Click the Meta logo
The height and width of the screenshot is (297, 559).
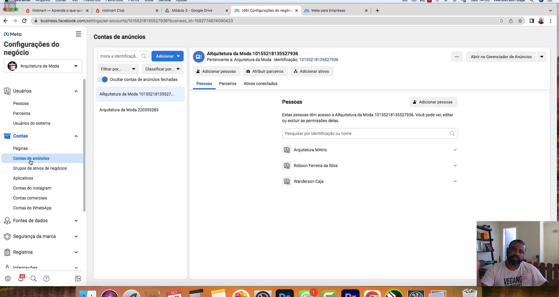pyautogui.click(x=13, y=34)
